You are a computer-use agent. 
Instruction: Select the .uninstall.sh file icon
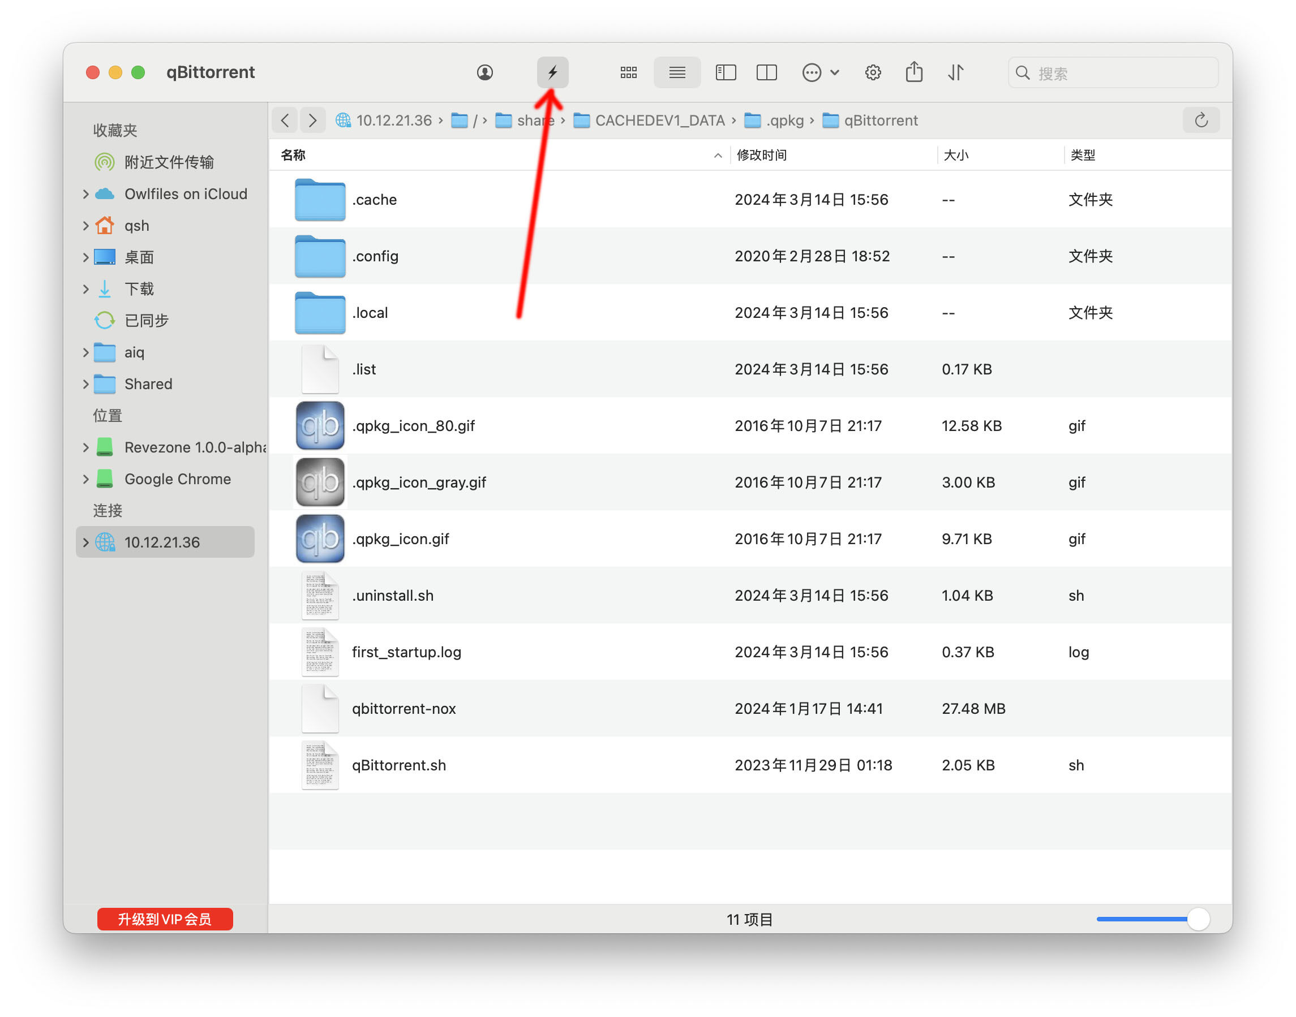point(320,596)
